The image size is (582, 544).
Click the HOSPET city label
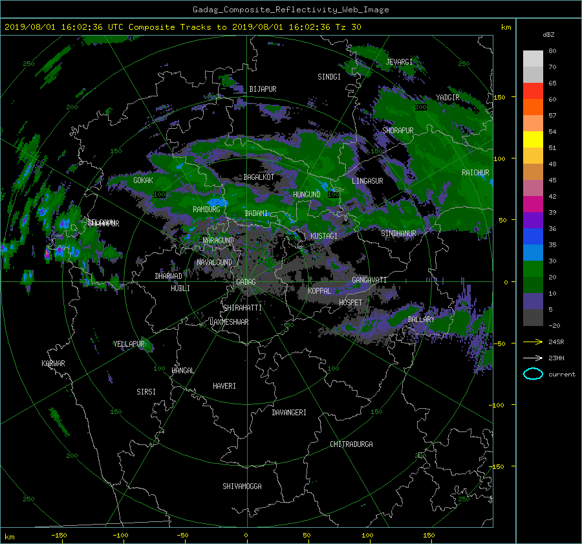point(350,303)
